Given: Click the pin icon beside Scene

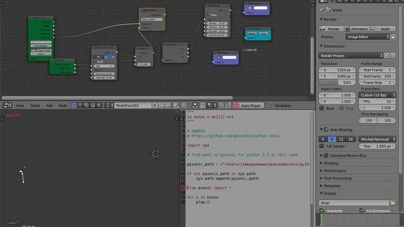Looking at the screenshot, I should click(x=321, y=10).
